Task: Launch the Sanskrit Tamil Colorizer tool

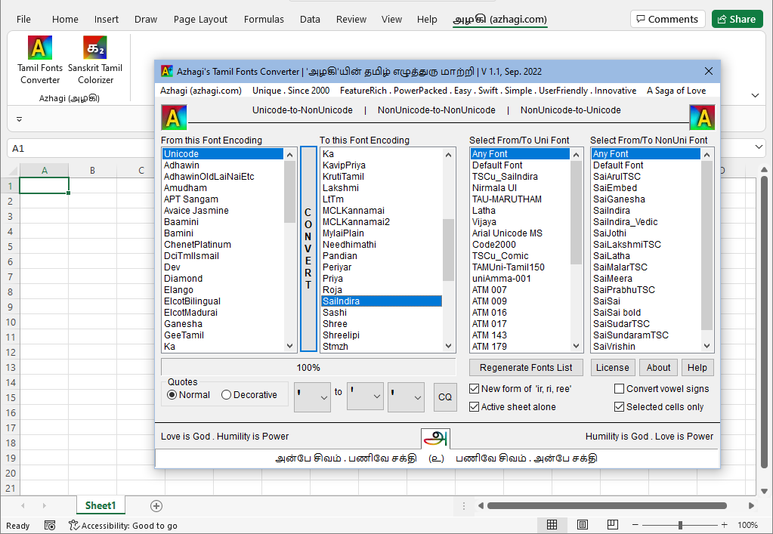Action: pos(95,60)
